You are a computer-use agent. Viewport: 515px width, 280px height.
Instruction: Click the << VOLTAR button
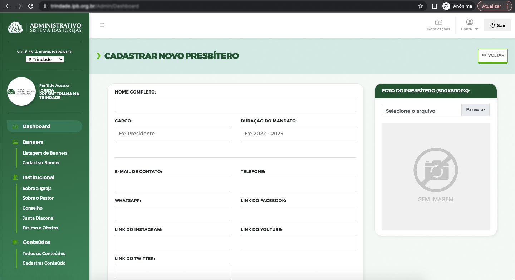coord(492,55)
